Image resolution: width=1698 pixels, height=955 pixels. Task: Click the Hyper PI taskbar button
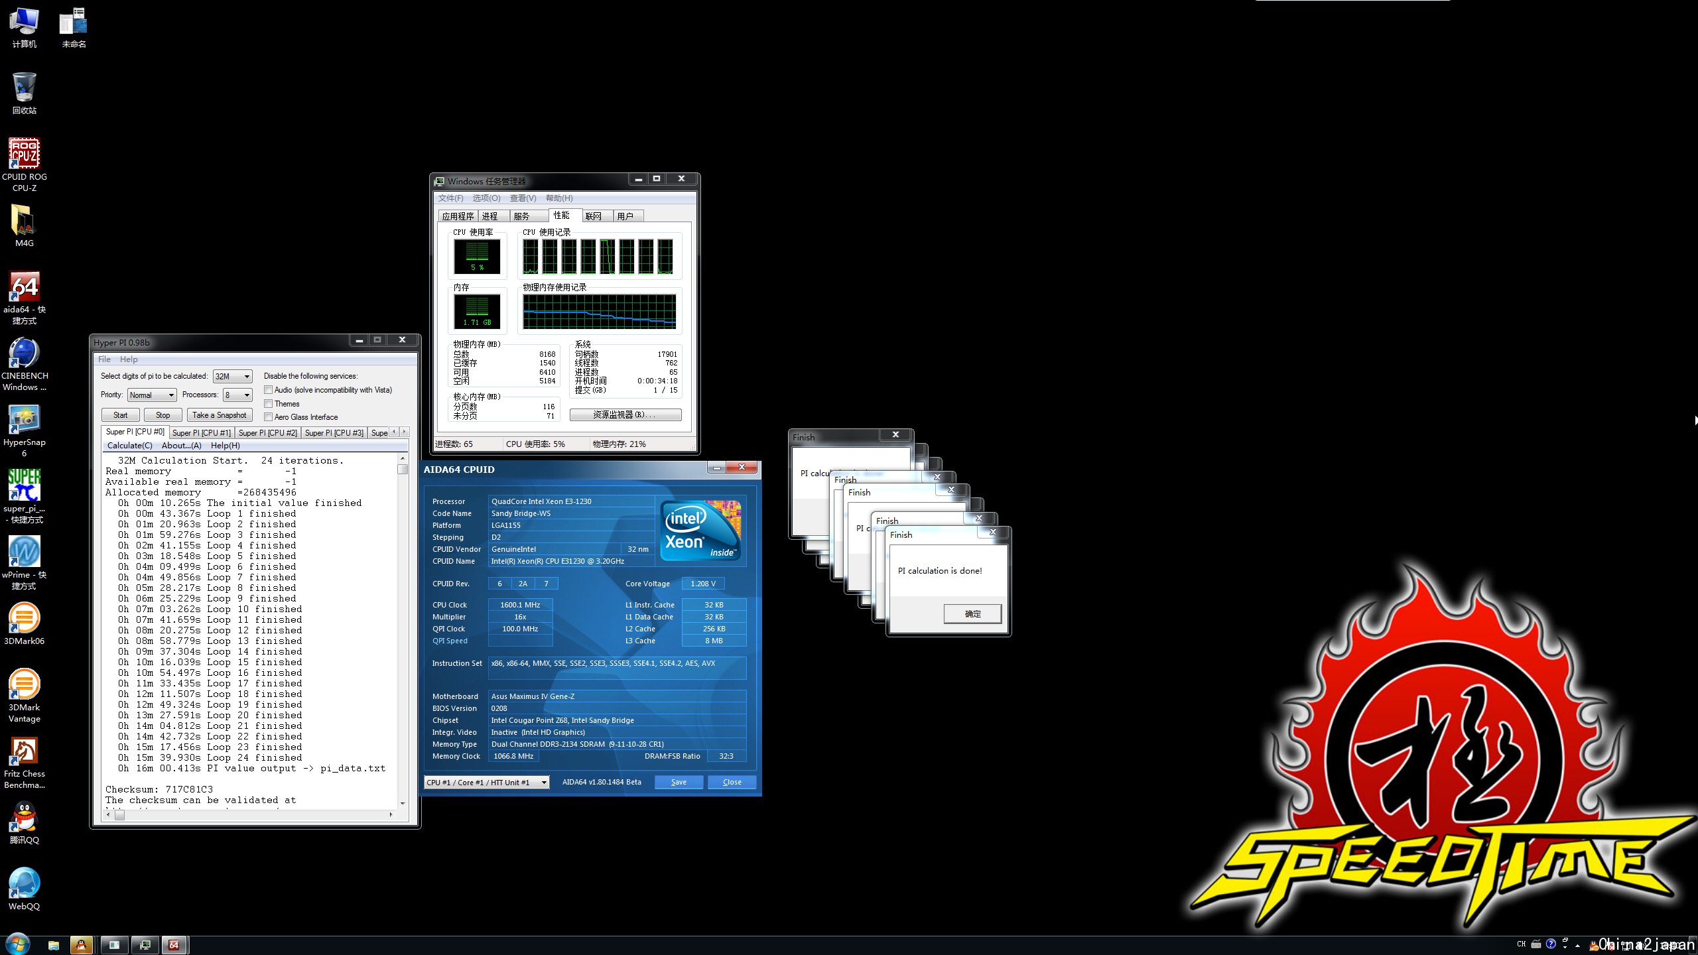click(115, 945)
